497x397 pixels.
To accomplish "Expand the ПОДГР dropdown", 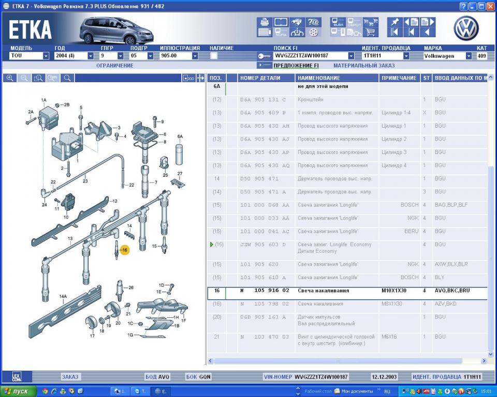I will (x=150, y=56).
